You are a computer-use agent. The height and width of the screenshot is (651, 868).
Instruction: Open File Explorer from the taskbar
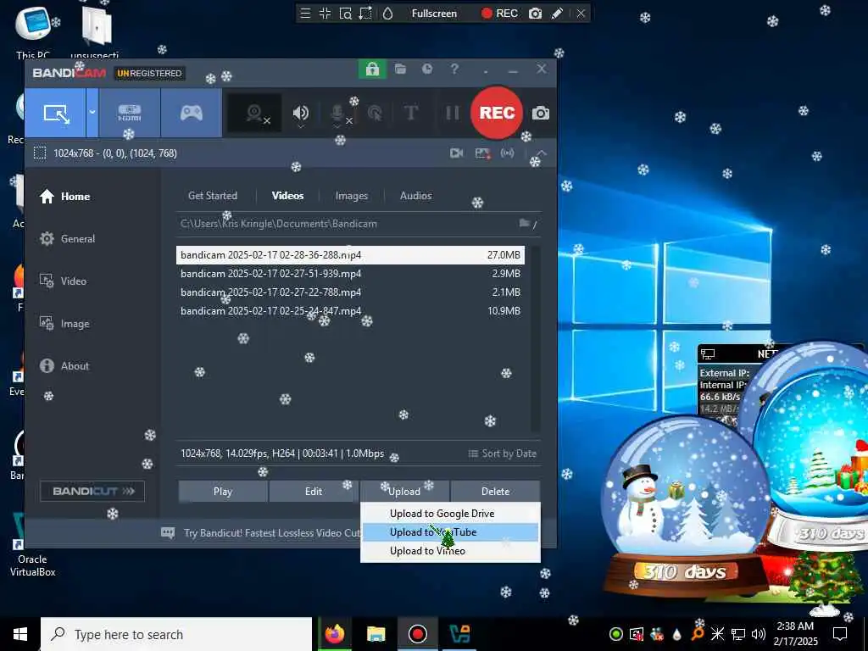tap(376, 634)
